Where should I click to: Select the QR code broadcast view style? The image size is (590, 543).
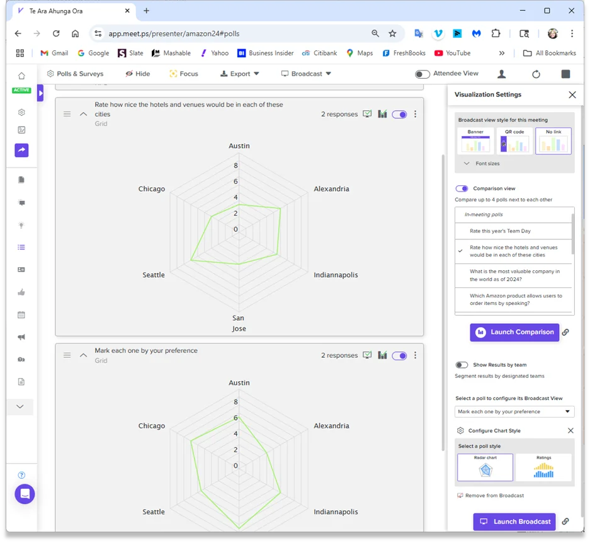click(x=514, y=141)
